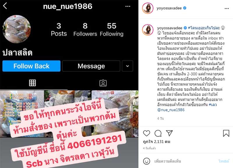Viewport: 233px width, 168px height.
Task: Open the emoji smiley picker
Action: [x=146, y=161]
